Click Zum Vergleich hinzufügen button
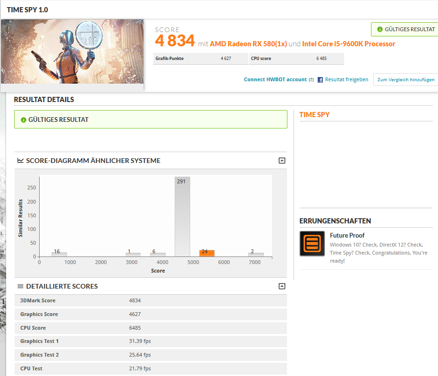The height and width of the screenshot is (376, 438). (x=405, y=80)
